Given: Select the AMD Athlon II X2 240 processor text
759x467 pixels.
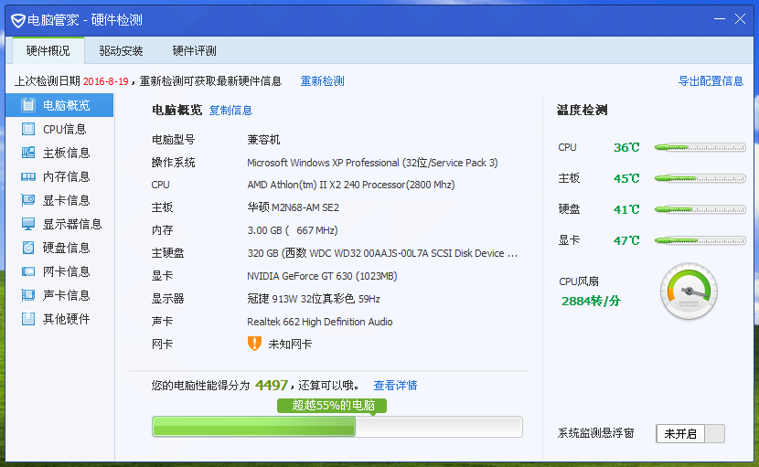Looking at the screenshot, I should point(351,185).
